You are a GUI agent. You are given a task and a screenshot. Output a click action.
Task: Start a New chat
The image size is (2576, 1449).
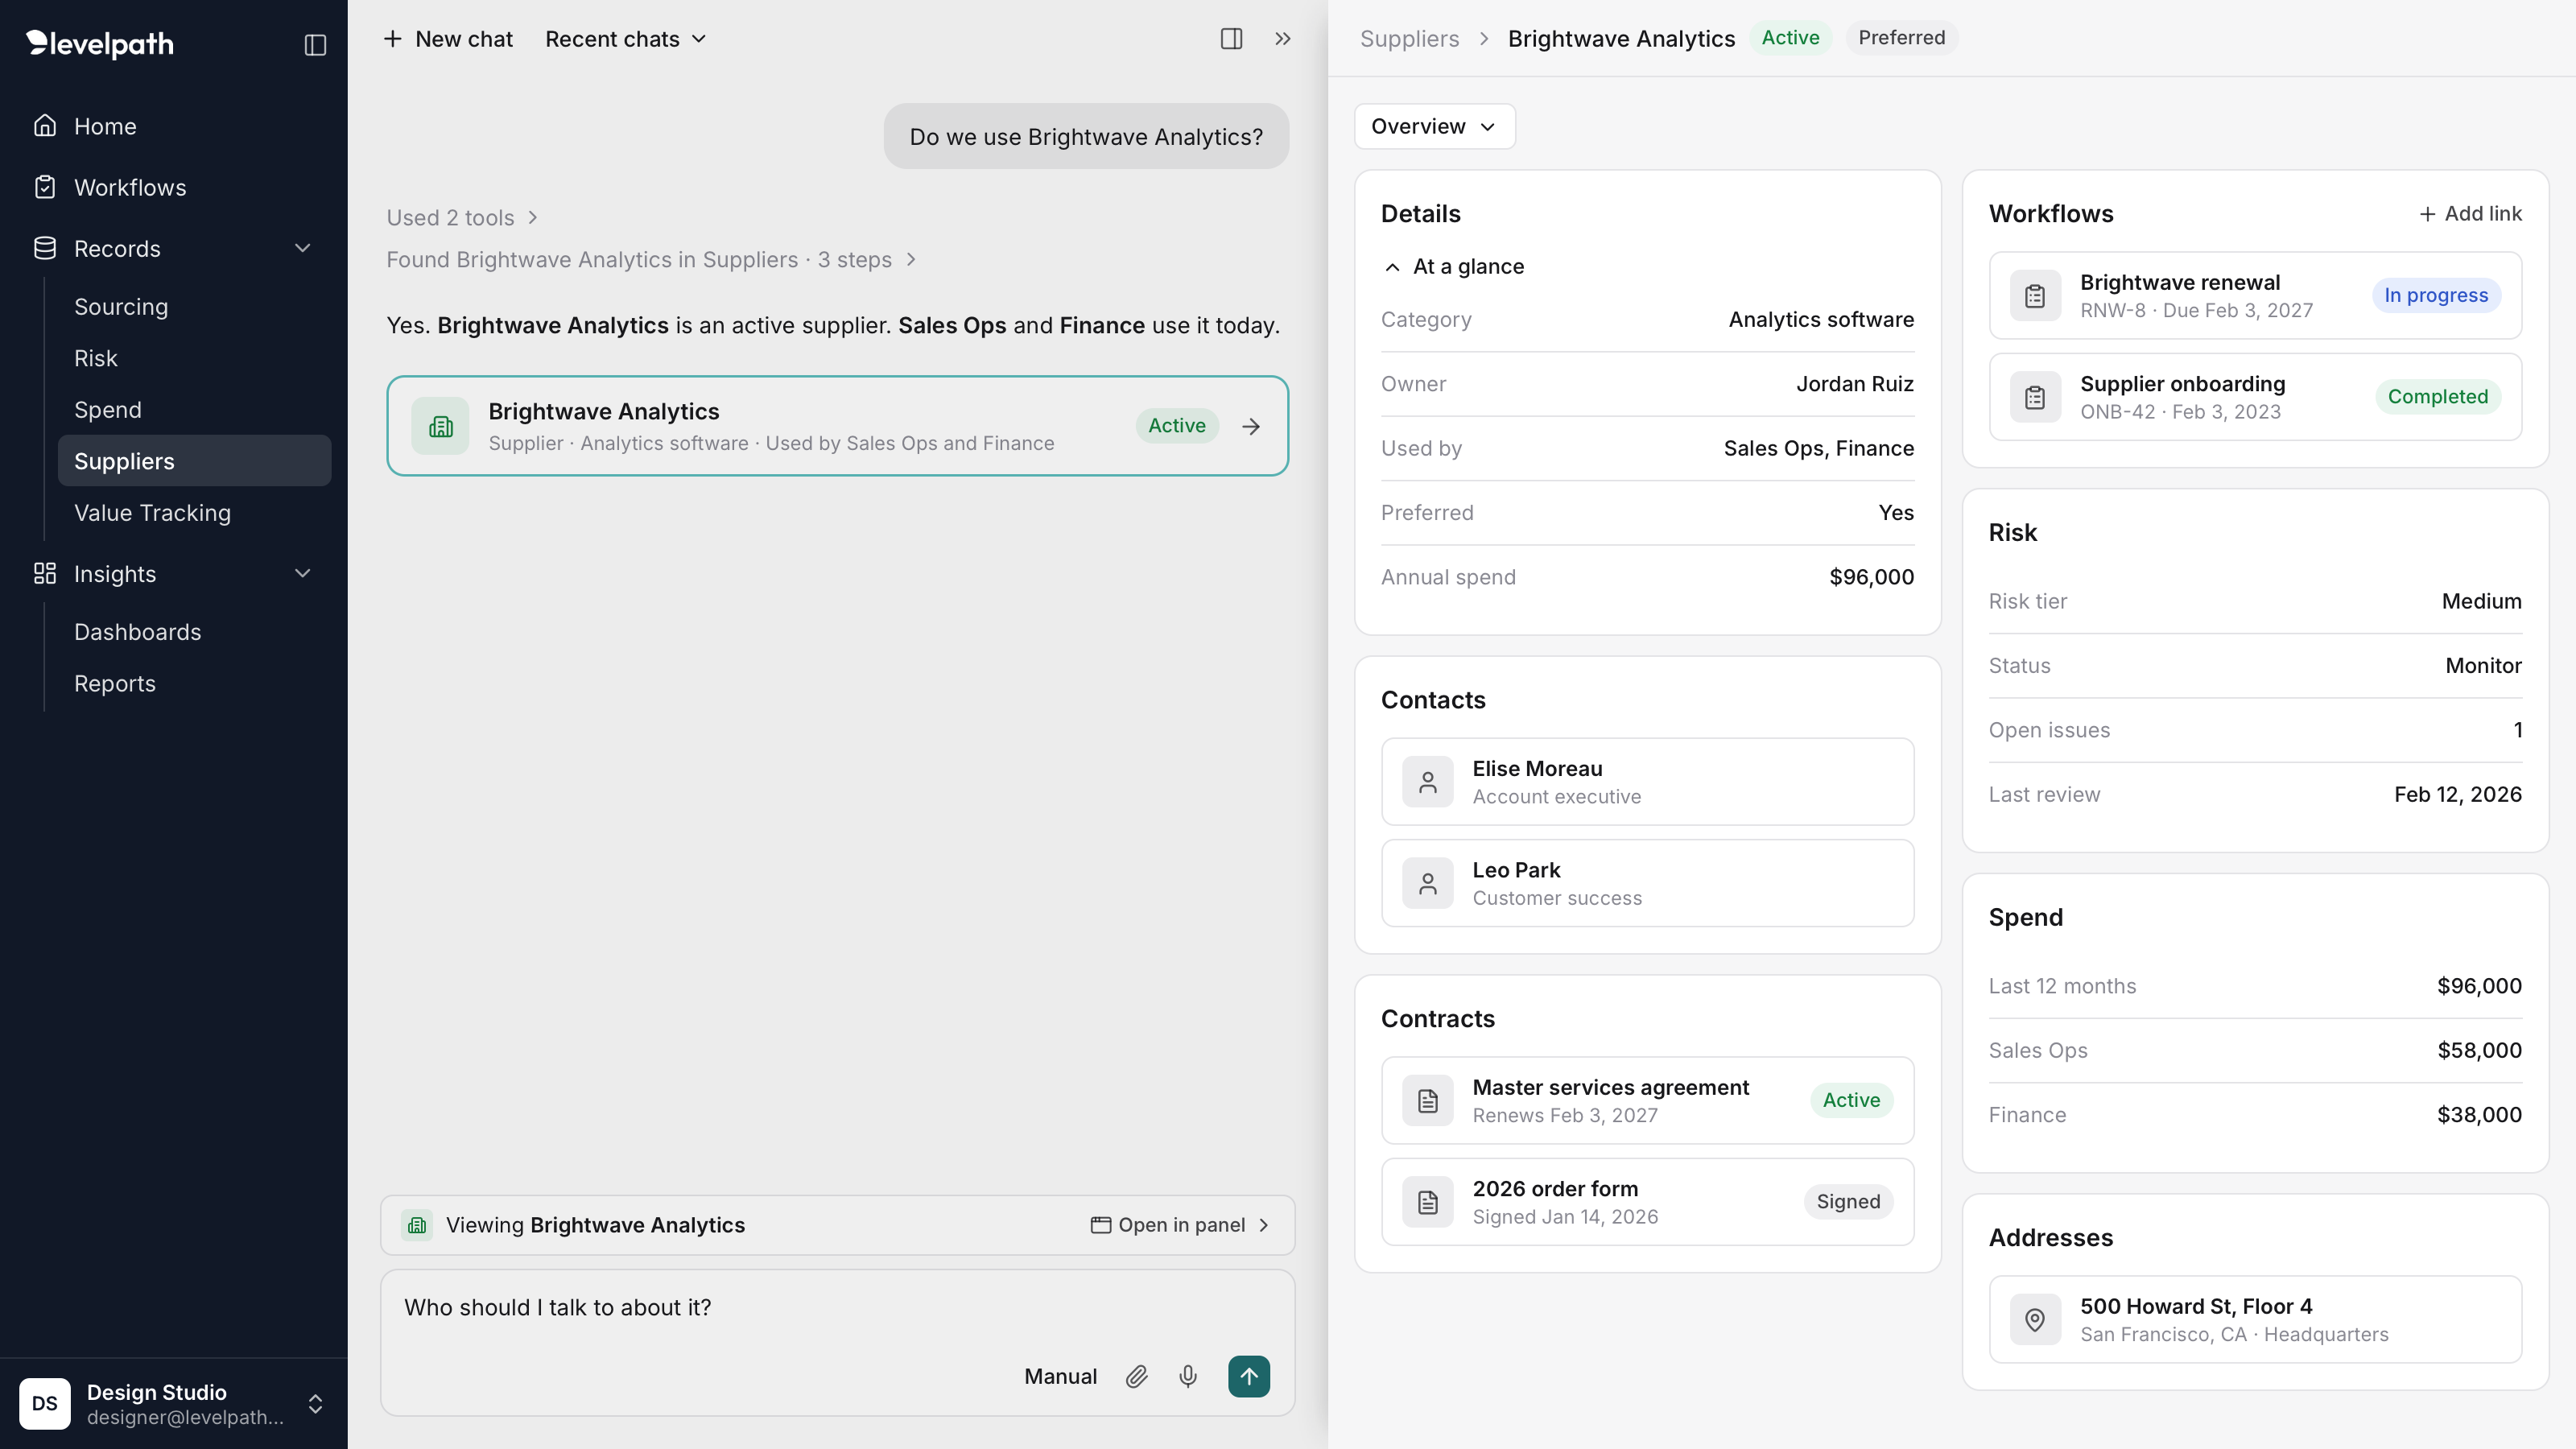pos(448,39)
